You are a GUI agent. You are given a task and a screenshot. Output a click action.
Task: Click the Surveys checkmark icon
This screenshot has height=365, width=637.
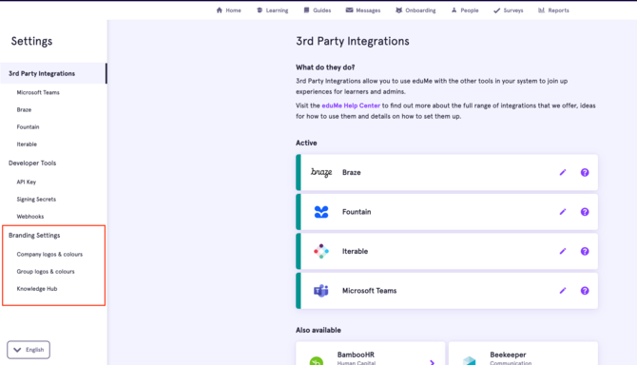coord(496,10)
